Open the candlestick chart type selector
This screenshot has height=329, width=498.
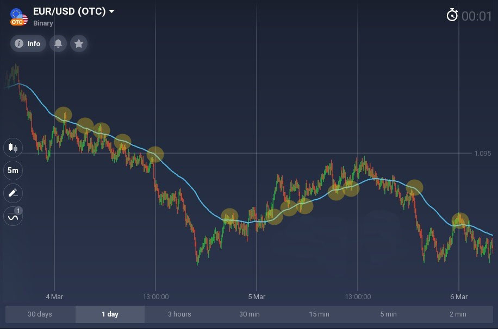(13, 147)
